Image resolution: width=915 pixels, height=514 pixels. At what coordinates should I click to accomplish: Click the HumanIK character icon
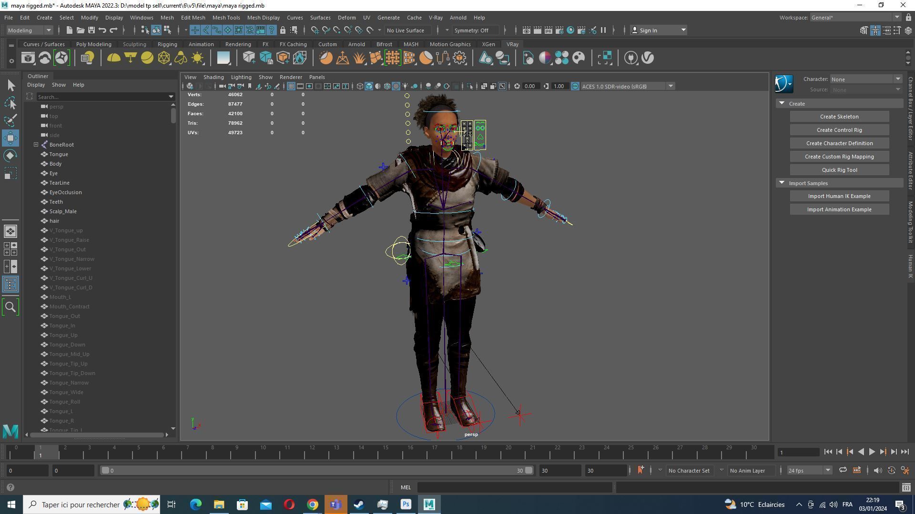783,84
